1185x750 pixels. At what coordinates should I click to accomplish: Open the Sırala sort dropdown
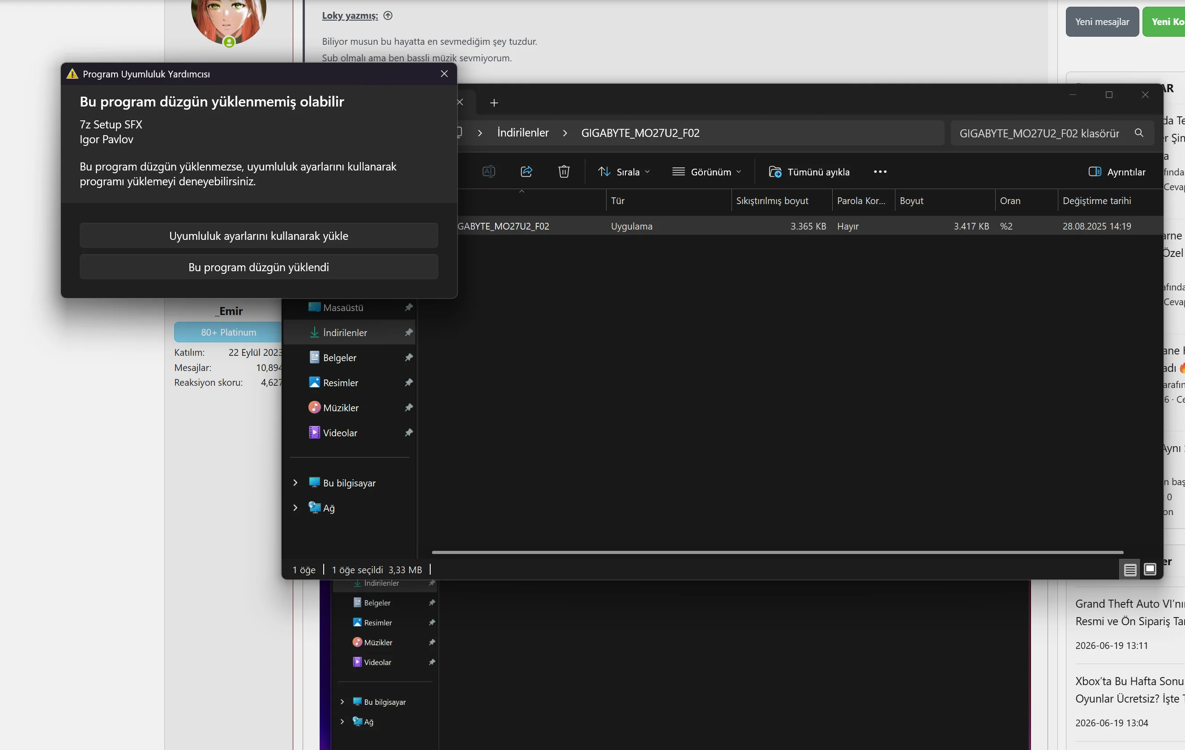(624, 172)
